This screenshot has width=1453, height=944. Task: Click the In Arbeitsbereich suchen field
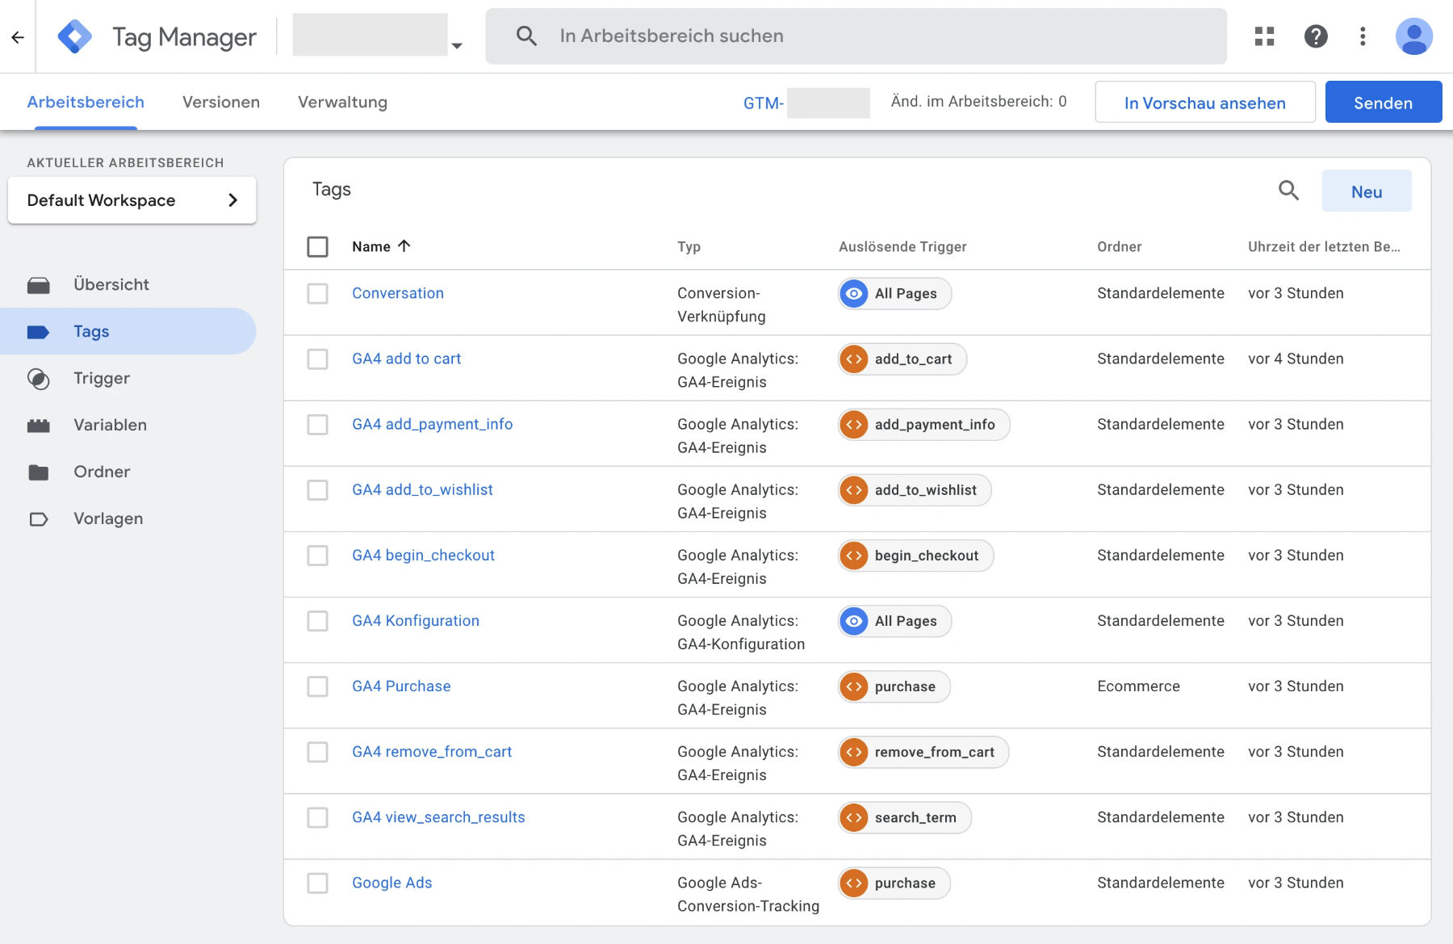(x=856, y=36)
